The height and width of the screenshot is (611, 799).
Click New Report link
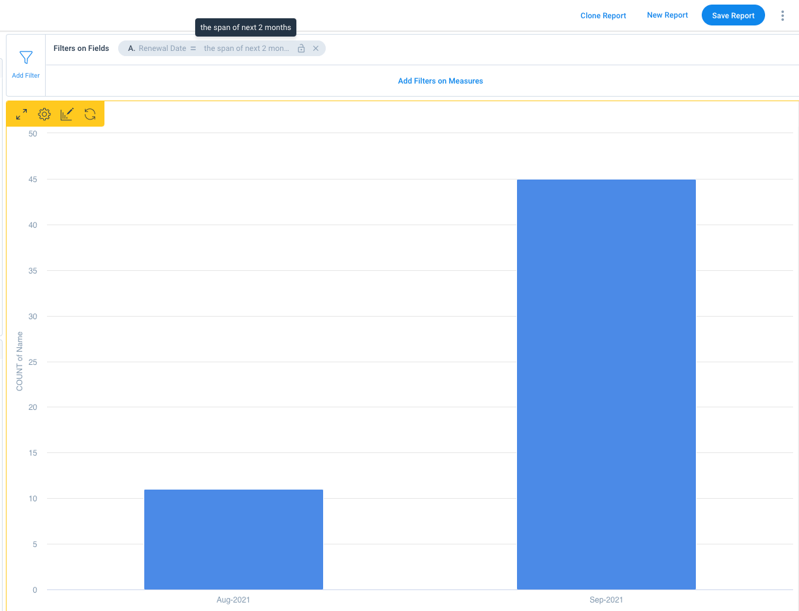pos(667,15)
